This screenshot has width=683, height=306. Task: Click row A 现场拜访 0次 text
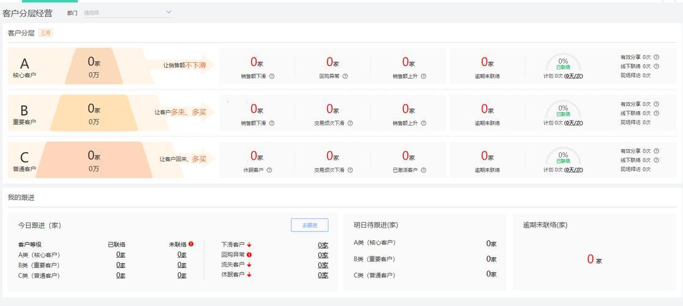(x=635, y=75)
